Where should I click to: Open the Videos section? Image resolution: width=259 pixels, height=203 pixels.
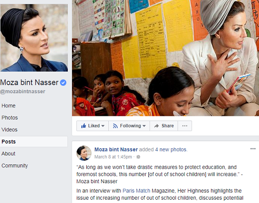click(x=9, y=130)
